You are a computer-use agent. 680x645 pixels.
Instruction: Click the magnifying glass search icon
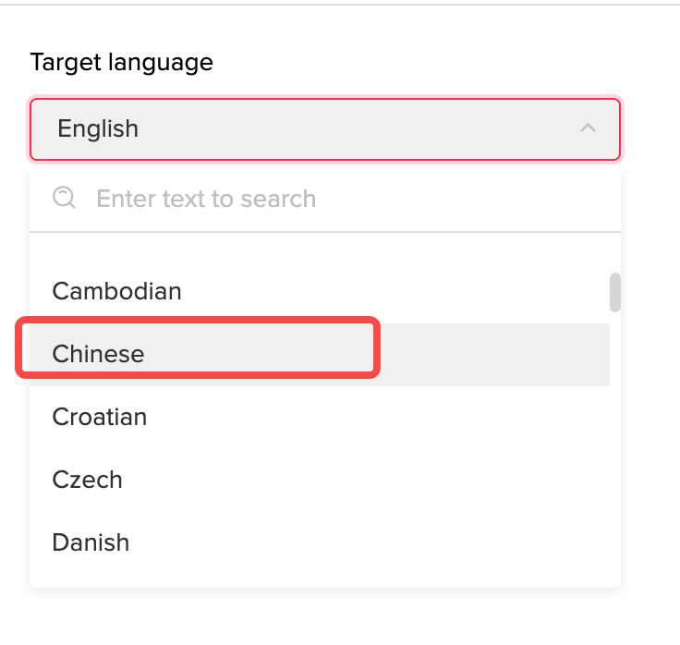point(64,198)
